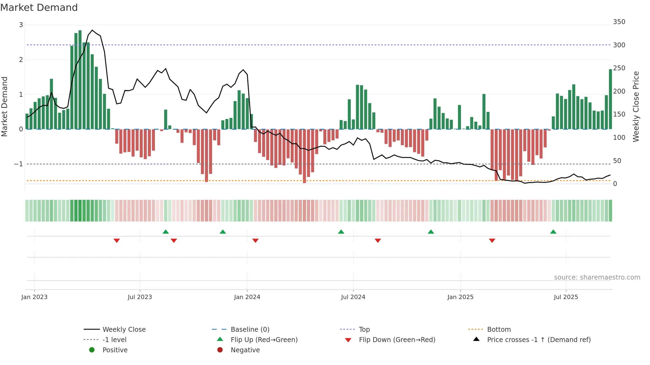Click the 3 tick on the demand axis
The image size is (650, 365).
coord(21,25)
